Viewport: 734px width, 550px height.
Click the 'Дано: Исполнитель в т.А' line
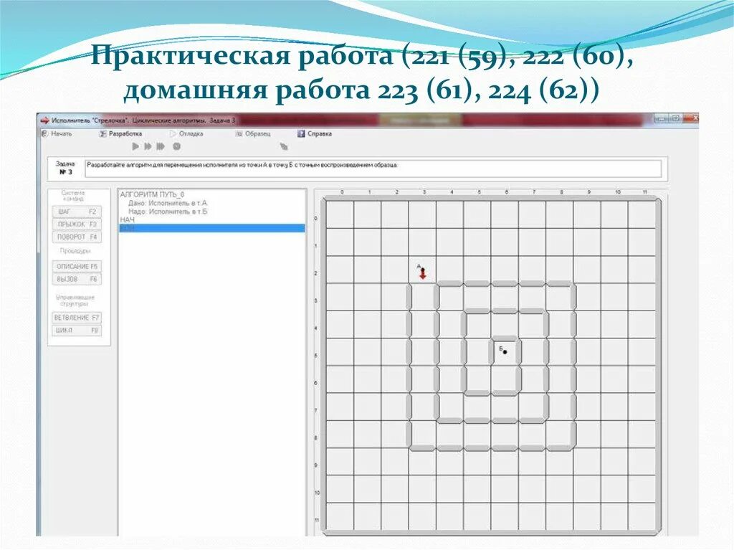tap(168, 204)
